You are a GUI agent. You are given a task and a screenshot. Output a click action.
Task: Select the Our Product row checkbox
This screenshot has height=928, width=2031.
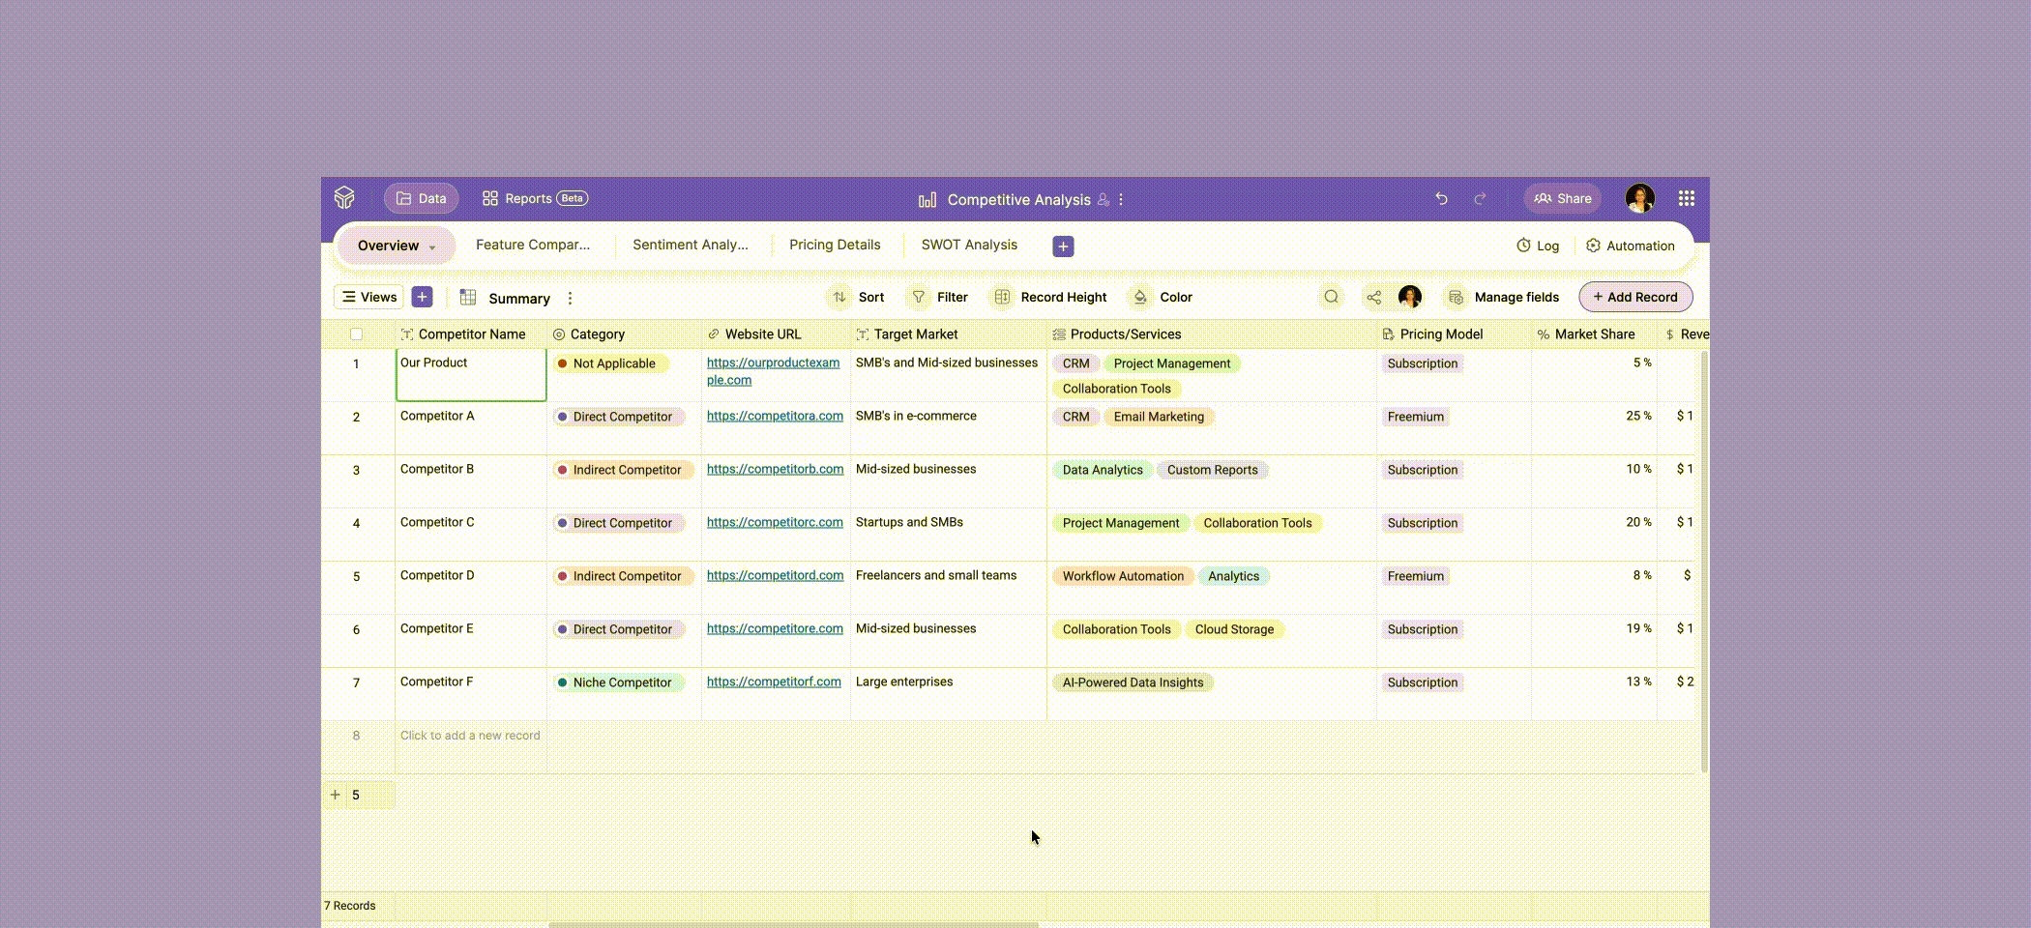(x=357, y=363)
